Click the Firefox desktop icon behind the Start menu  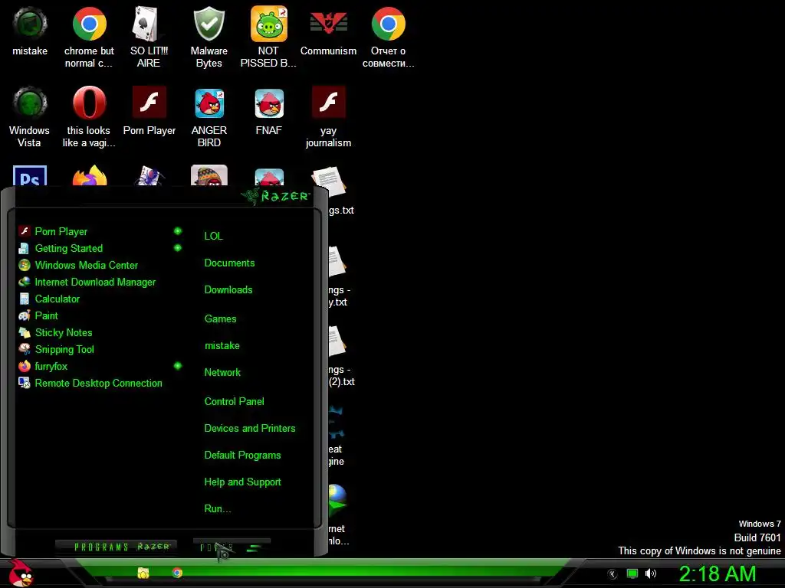[x=90, y=175]
